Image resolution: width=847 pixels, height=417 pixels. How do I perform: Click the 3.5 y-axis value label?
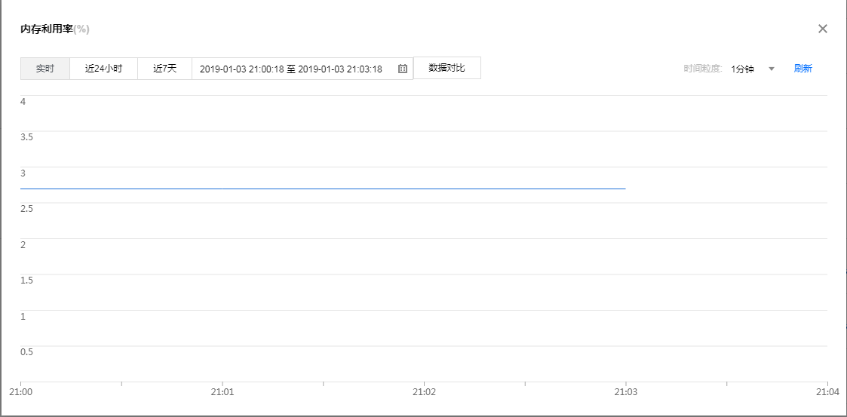(x=26, y=137)
